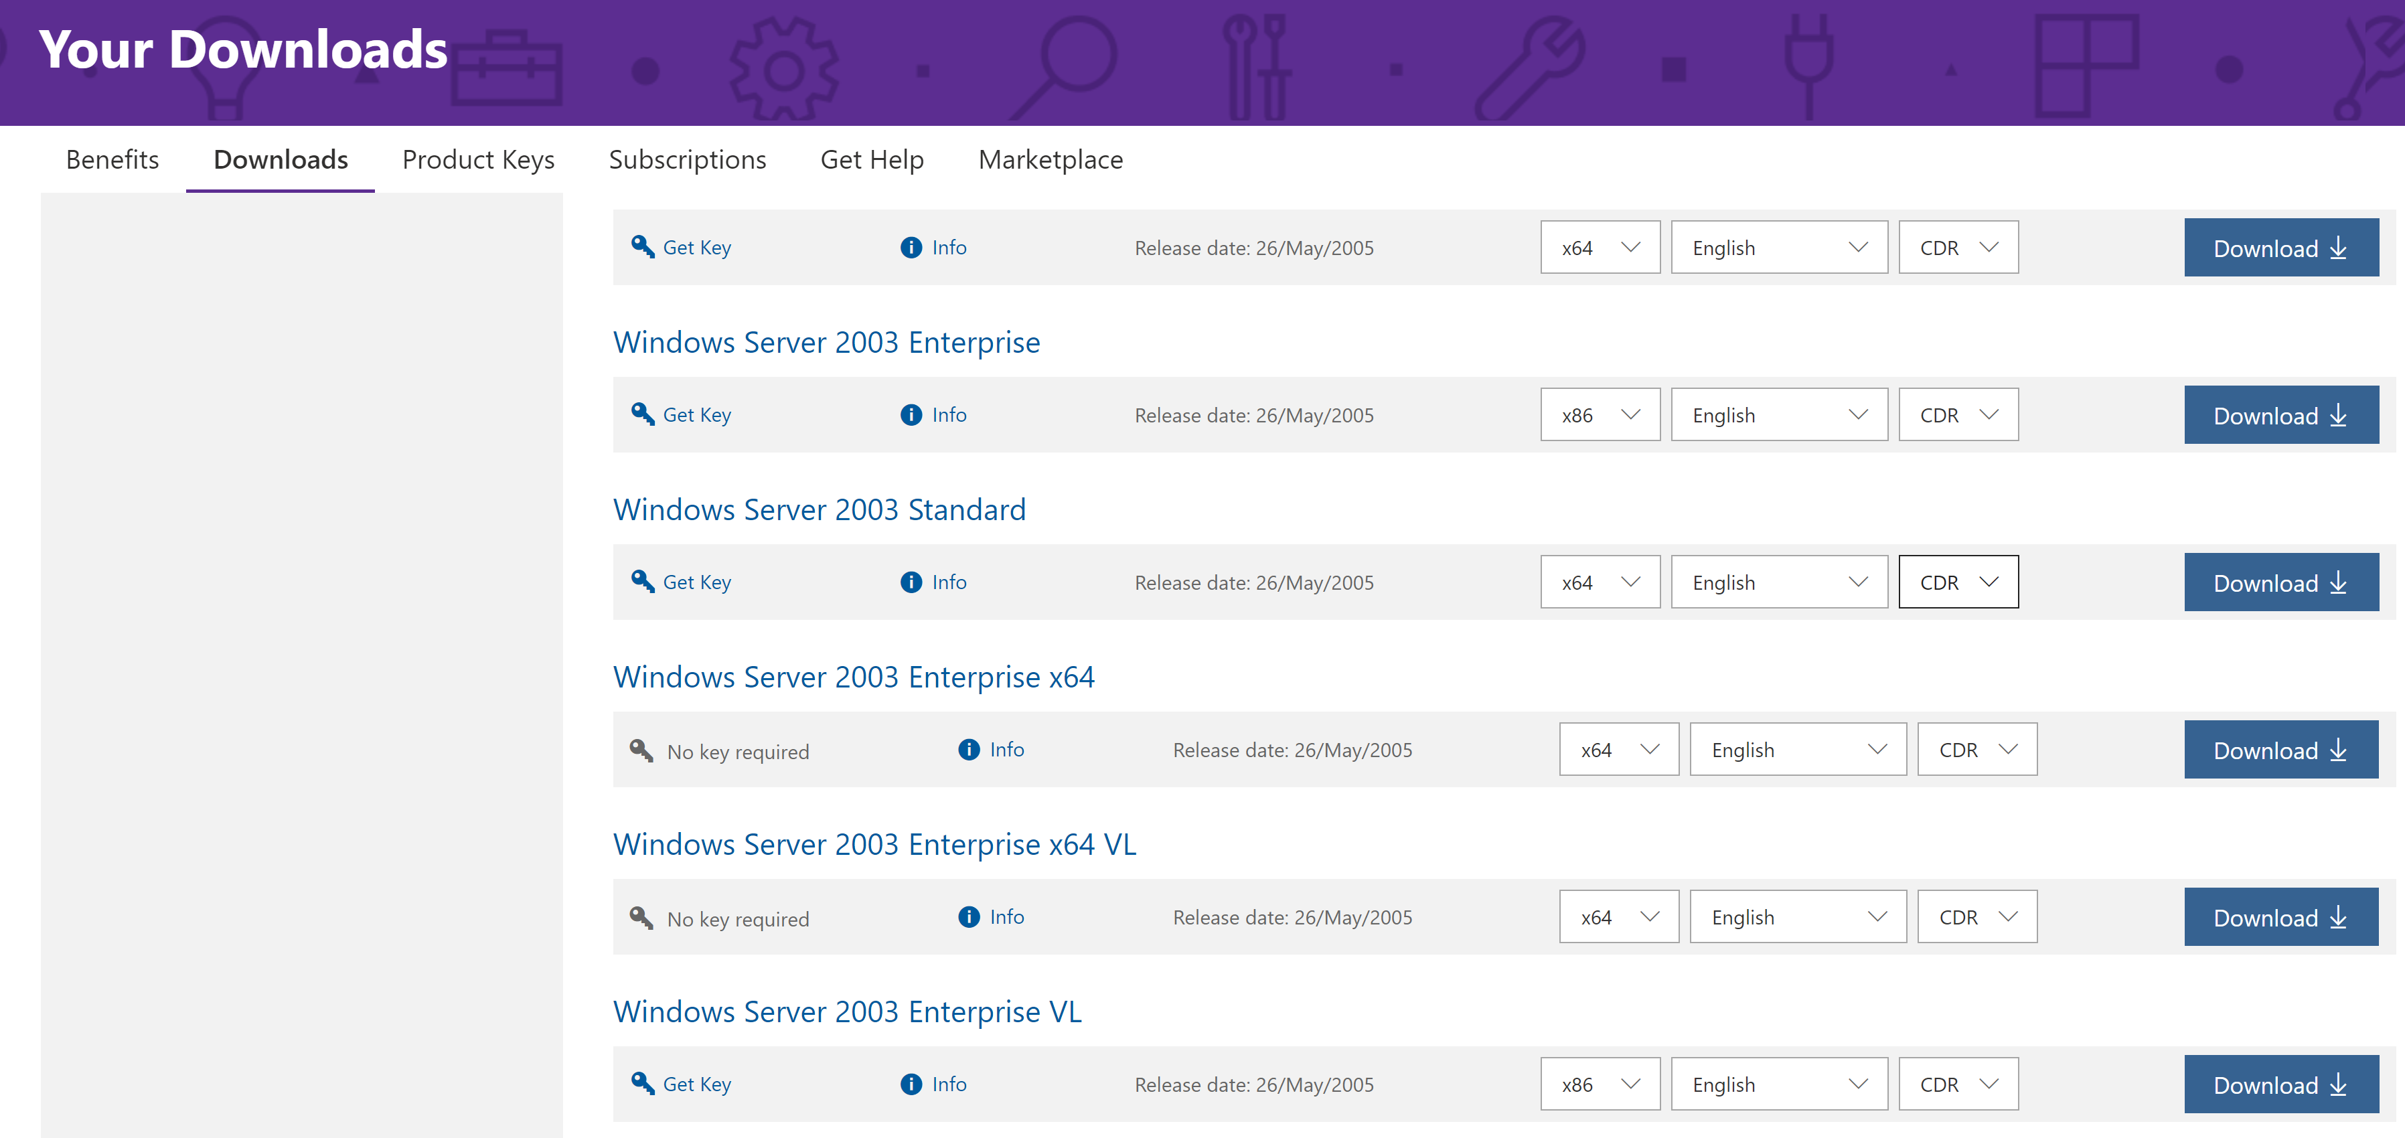Open the English language dropdown in the topmost row
The width and height of the screenshot is (2405, 1138).
click(1780, 248)
